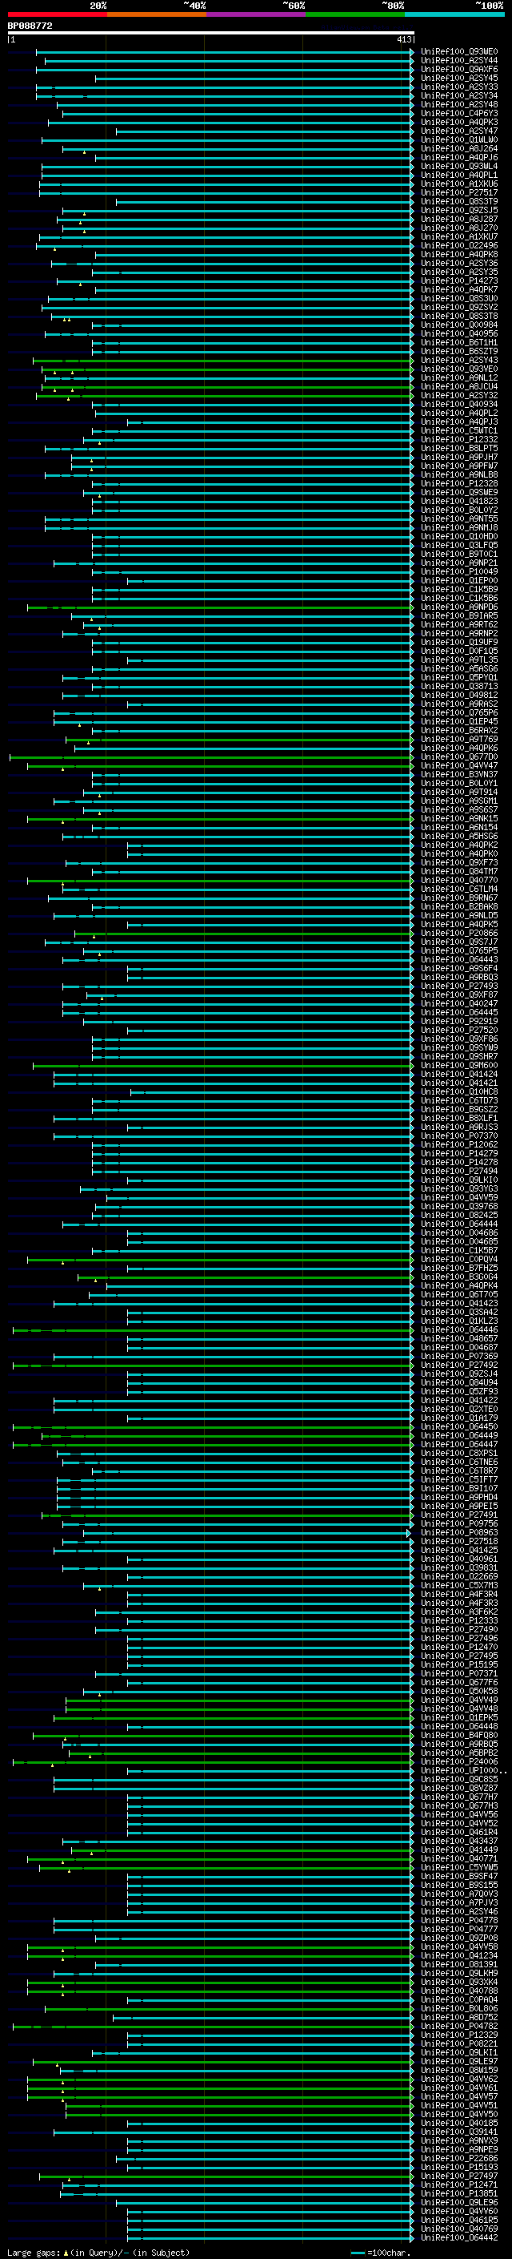Select the UniRef100_Q84U94 entry
This screenshot has height=2259, width=512.
tap(458, 1383)
